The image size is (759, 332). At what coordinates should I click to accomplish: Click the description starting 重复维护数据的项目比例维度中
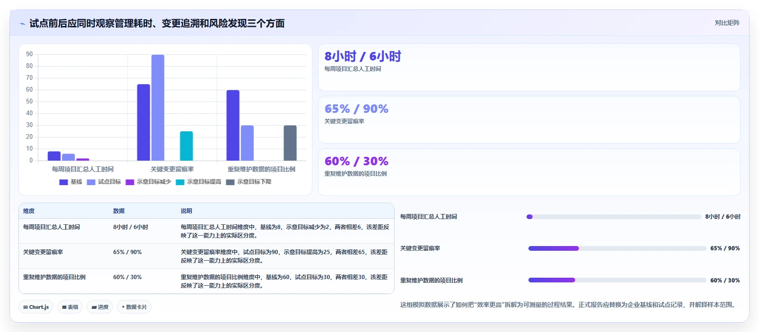(284, 281)
